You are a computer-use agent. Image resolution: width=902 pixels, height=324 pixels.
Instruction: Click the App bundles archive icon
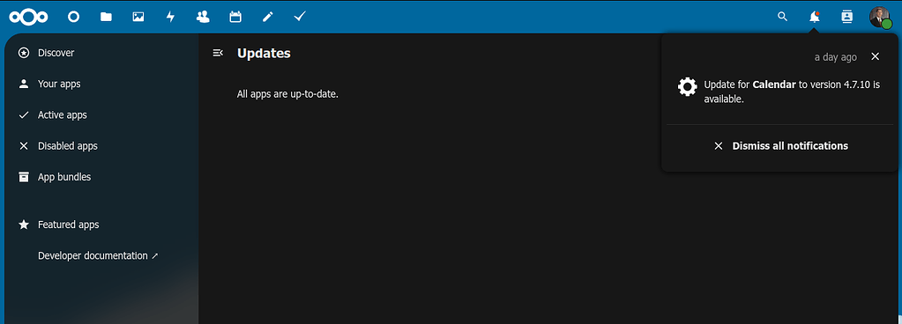click(x=24, y=177)
